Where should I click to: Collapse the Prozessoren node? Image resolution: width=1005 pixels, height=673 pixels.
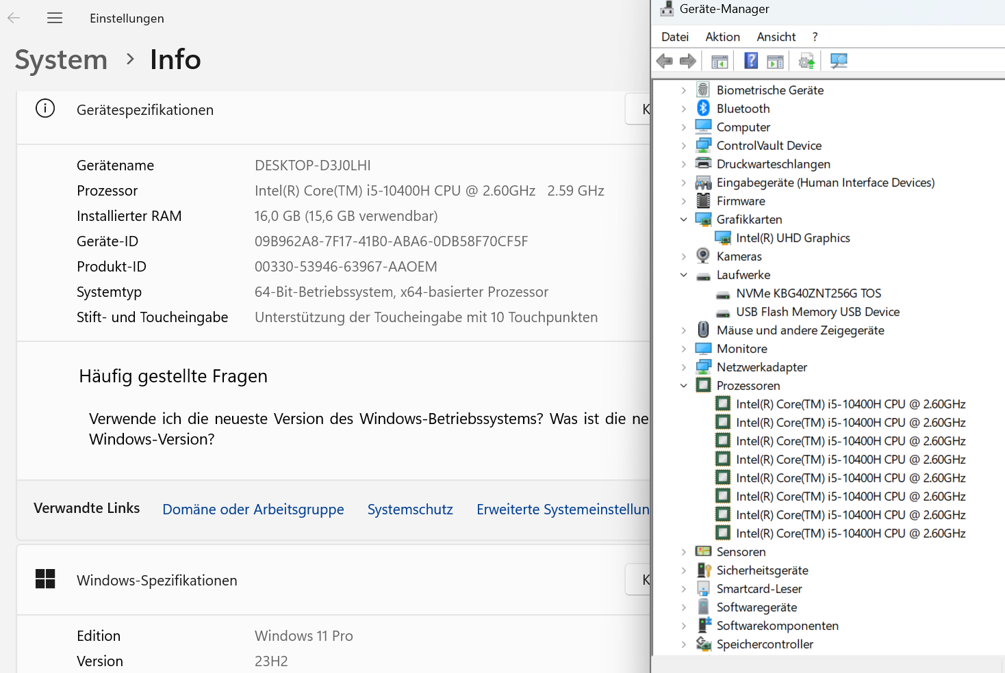[683, 386]
